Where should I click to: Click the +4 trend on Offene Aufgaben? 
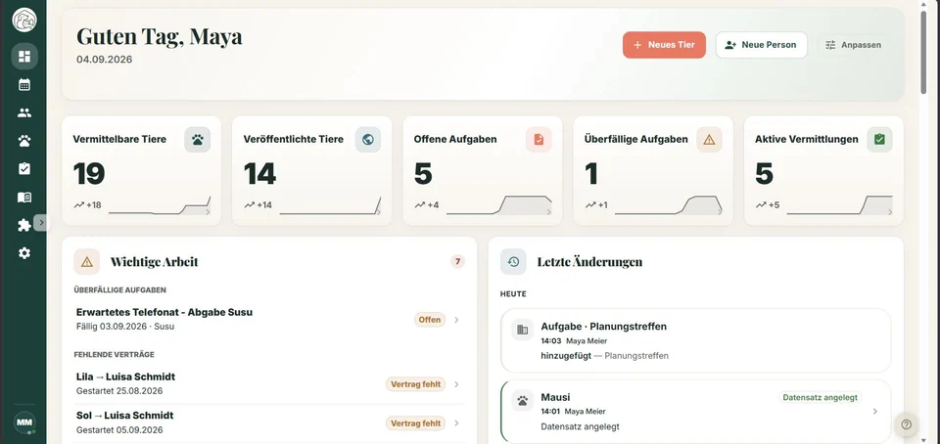(427, 205)
